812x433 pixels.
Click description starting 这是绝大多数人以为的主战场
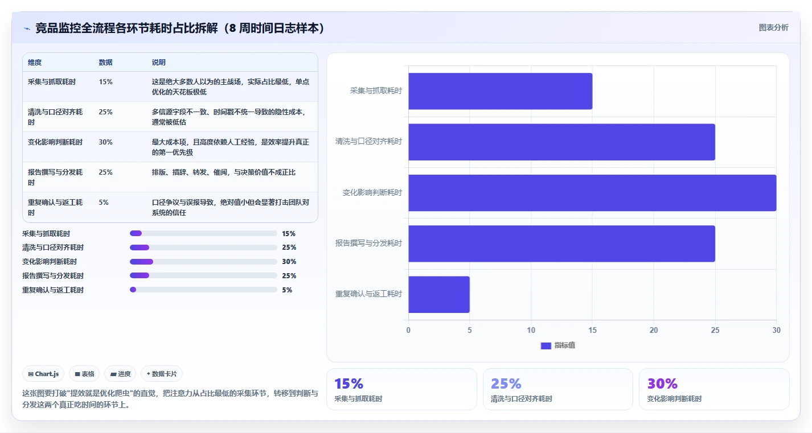click(231, 87)
